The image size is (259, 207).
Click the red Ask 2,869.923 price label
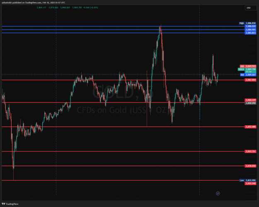pos(248,66)
